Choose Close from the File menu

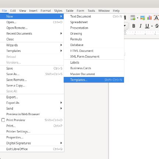32,39
